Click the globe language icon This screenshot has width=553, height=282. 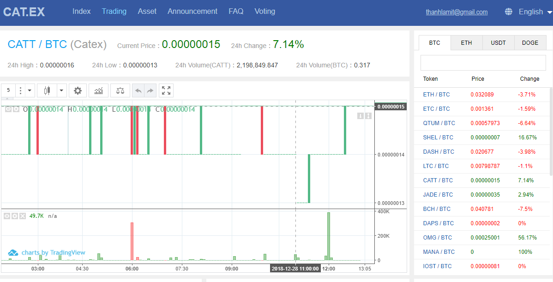509,12
